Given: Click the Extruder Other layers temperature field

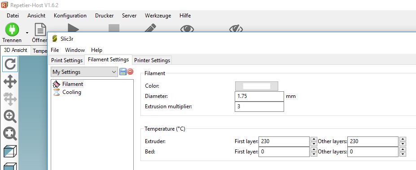Looking at the screenshot, I should (373, 141).
